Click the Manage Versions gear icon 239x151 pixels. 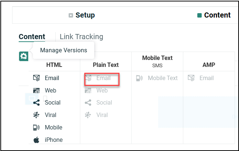click(x=24, y=56)
